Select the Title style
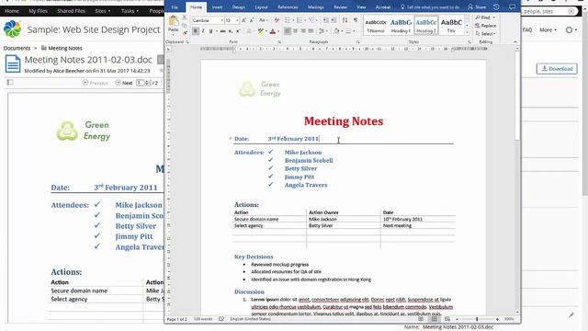588x331 pixels. tap(451, 25)
